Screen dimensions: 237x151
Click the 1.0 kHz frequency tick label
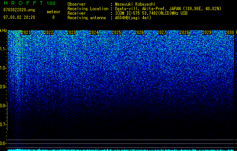[x=3, y=68]
